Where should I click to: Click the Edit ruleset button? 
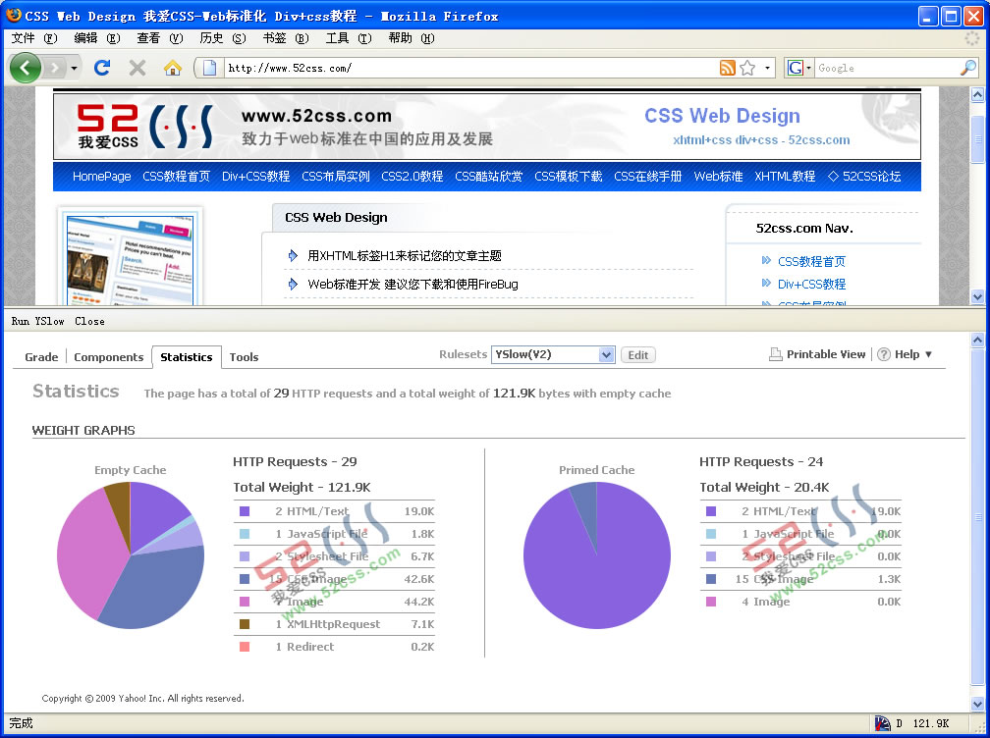638,355
